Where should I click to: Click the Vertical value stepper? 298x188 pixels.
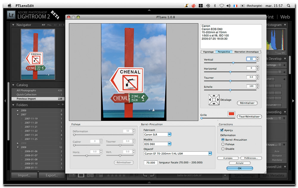257,59
